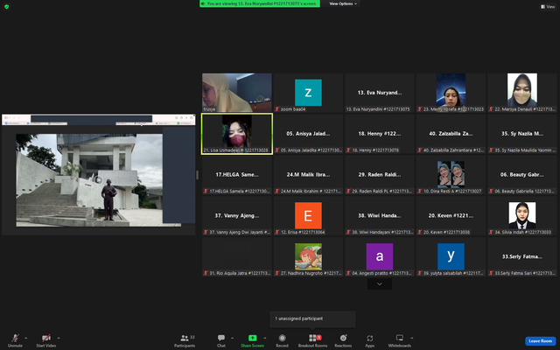Unmute the microphone in Zoom toolbar
The width and height of the screenshot is (560, 350).
(15, 340)
